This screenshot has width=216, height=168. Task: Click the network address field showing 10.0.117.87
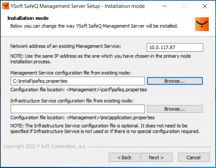[175, 48]
